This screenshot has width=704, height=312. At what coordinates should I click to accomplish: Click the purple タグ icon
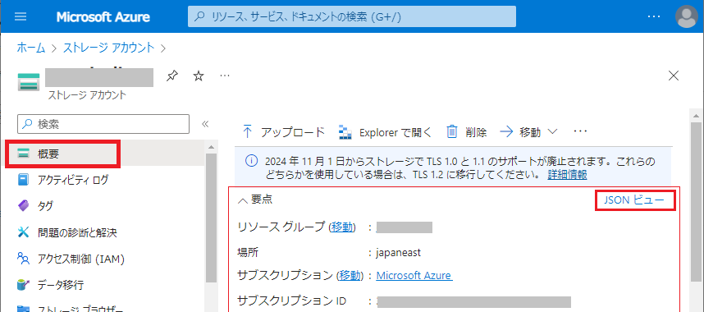pos(23,206)
